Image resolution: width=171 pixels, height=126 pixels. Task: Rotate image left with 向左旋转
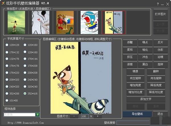[135, 78]
